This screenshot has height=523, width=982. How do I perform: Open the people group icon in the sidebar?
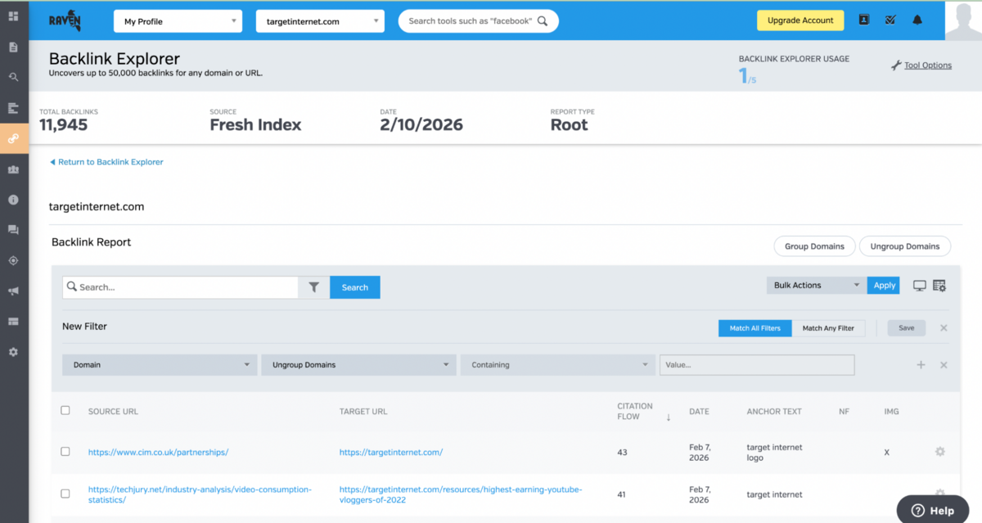click(13, 169)
